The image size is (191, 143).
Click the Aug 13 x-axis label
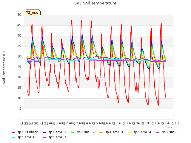[173, 123]
